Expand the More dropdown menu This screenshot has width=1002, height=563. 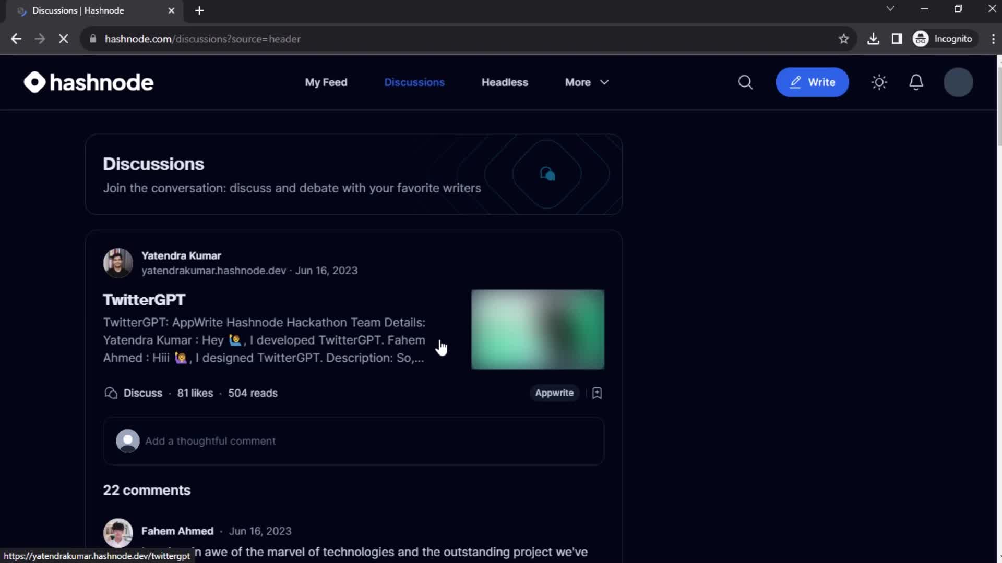[x=587, y=82]
